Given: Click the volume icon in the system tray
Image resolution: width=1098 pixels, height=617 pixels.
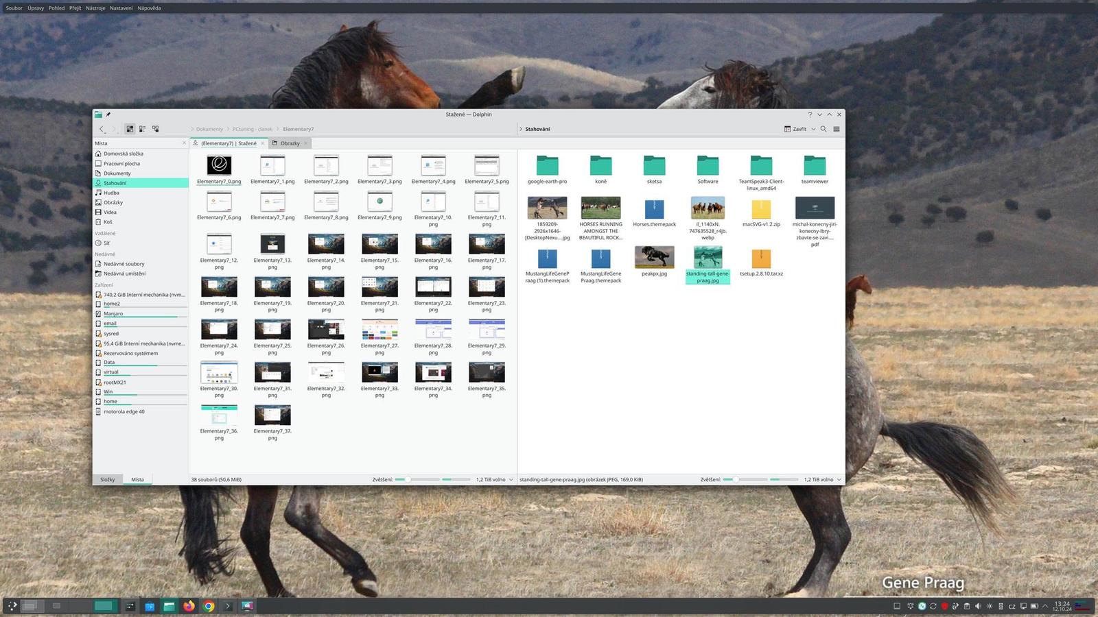Looking at the screenshot, I should click(979, 606).
